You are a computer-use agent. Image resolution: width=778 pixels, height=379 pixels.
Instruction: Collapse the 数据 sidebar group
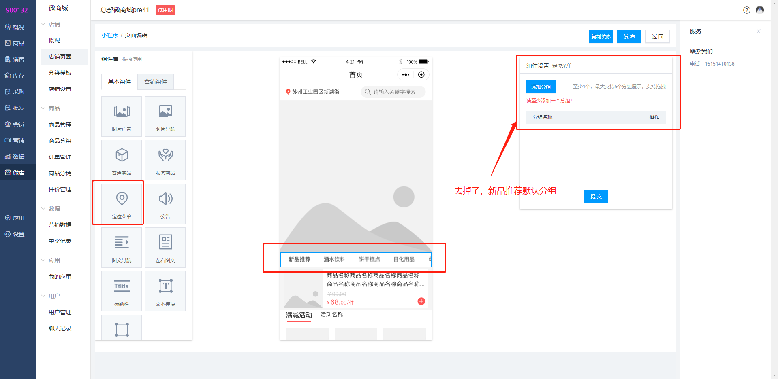43,209
